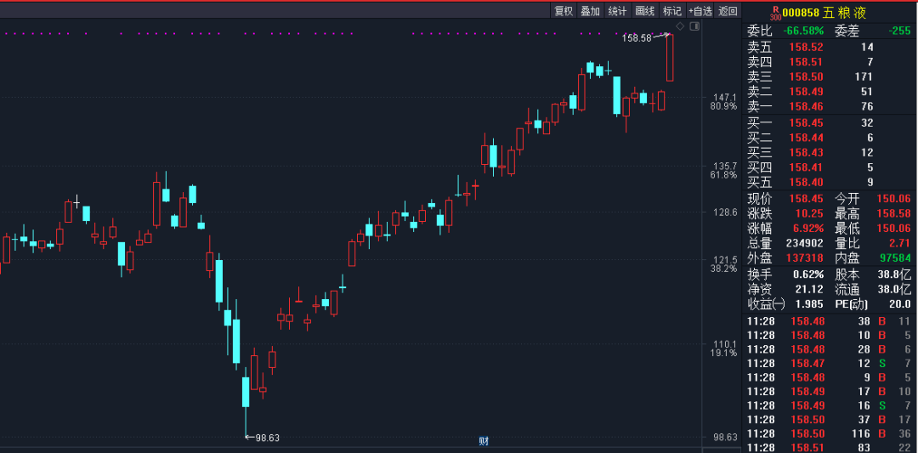Click the 98.63 low annotation beside the candle
The height and width of the screenshot is (453, 918).
click(268, 437)
